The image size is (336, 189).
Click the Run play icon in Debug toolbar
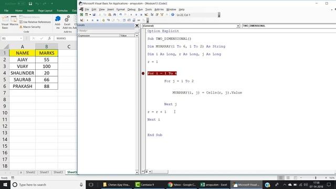coord(88,20)
